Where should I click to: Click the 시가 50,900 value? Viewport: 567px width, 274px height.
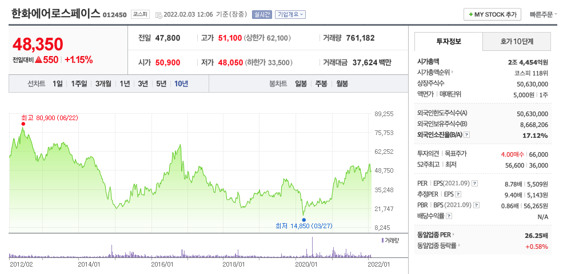tap(168, 62)
